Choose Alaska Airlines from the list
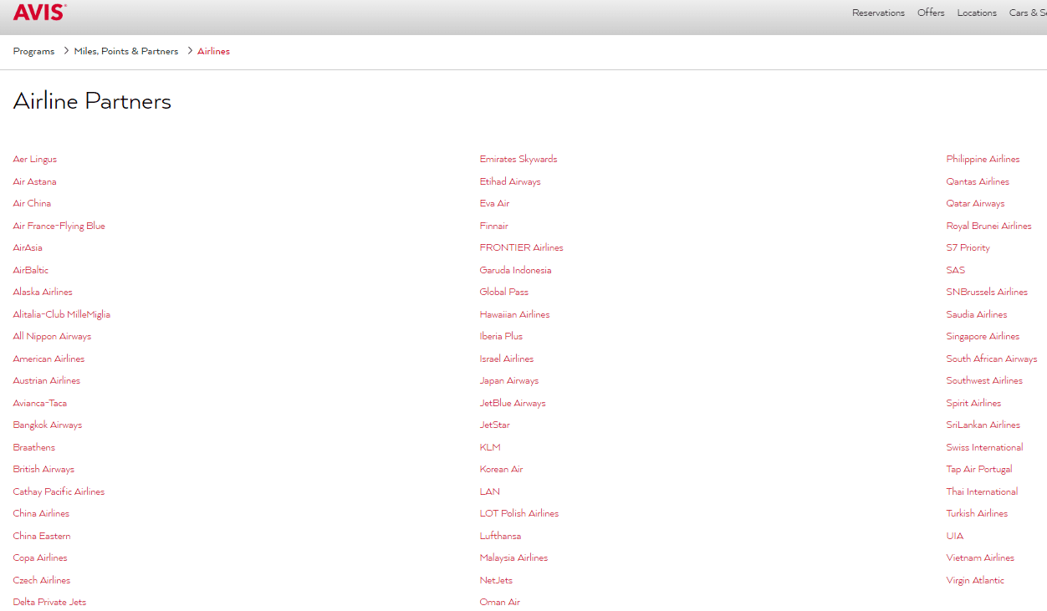This screenshot has height=611, width=1047. [43, 292]
